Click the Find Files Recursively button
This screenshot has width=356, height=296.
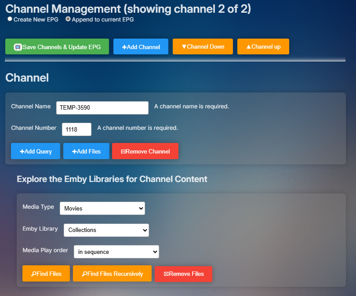click(112, 274)
